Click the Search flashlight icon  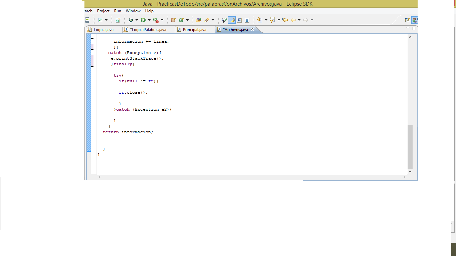click(207, 20)
